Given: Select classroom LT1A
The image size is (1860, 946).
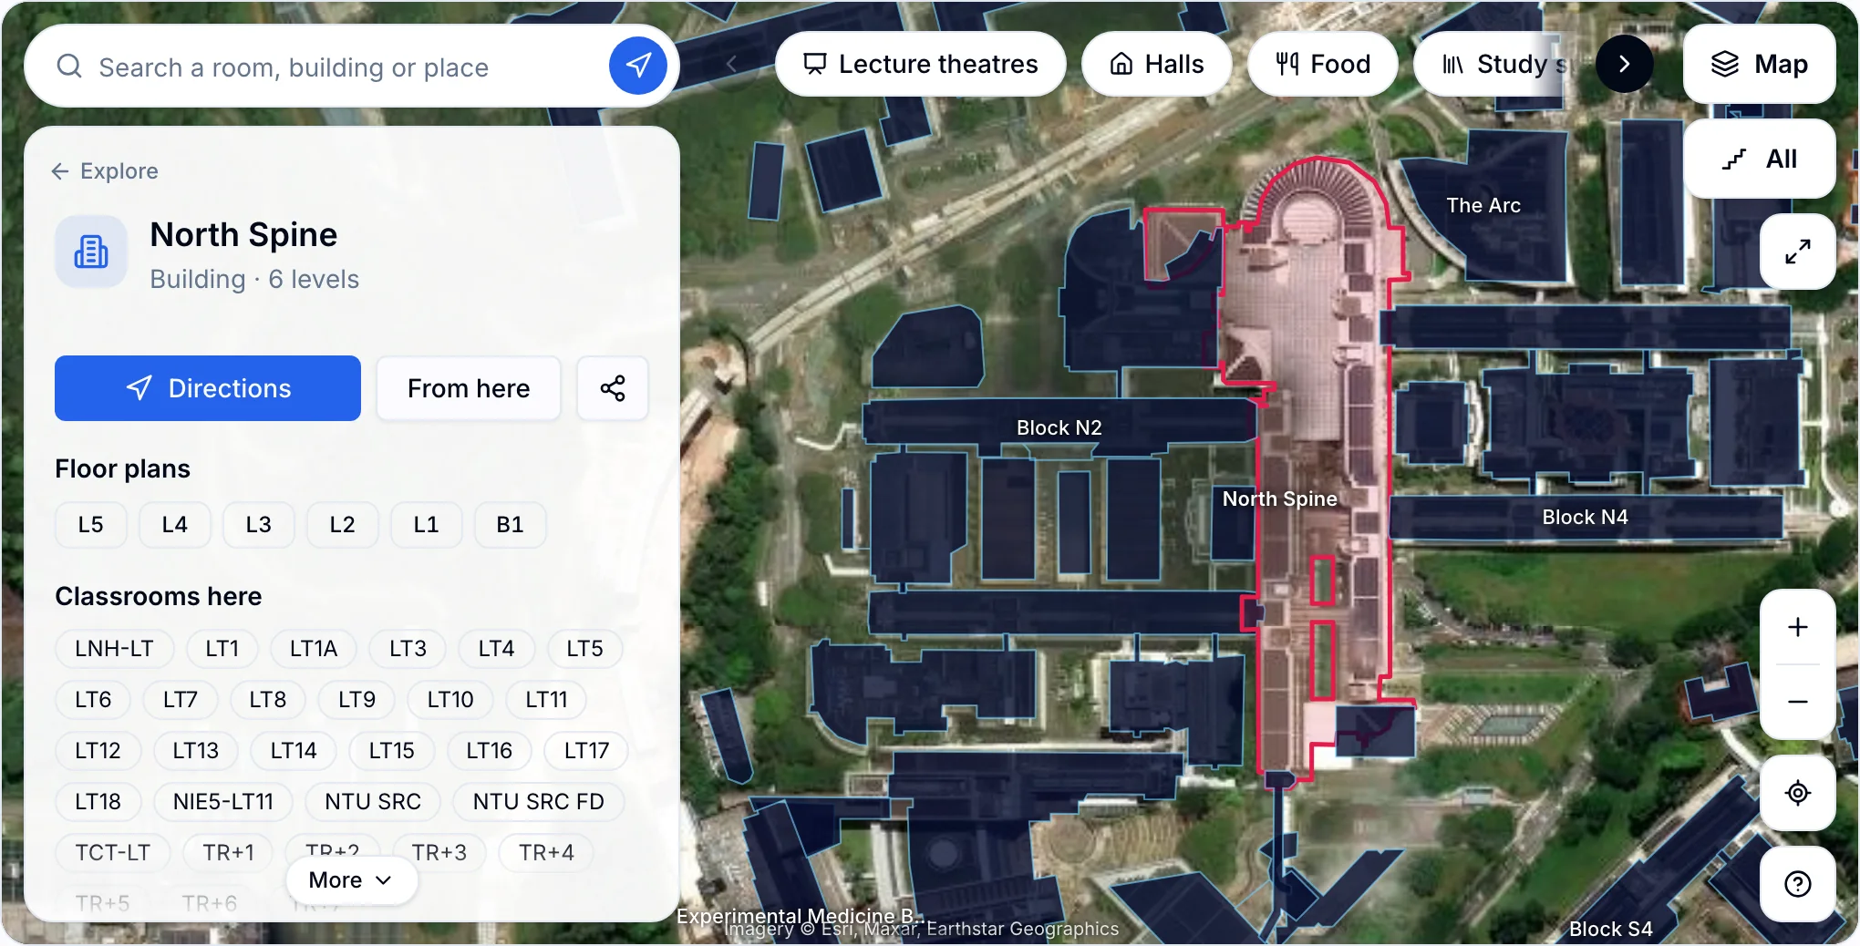Looking at the screenshot, I should [314, 649].
